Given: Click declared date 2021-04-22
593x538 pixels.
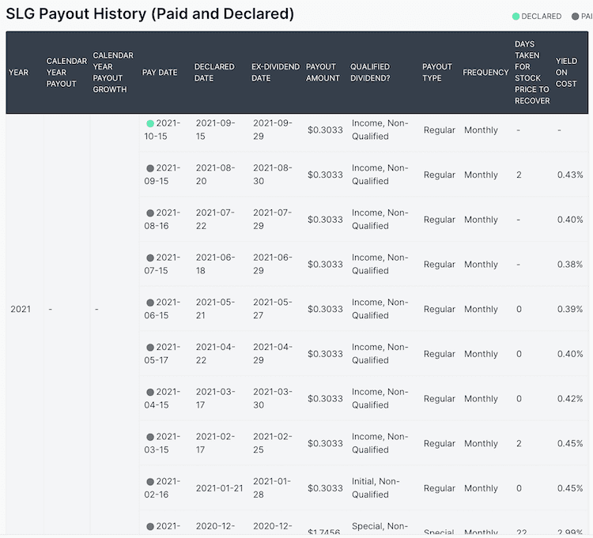Looking at the screenshot, I should click(215, 353).
